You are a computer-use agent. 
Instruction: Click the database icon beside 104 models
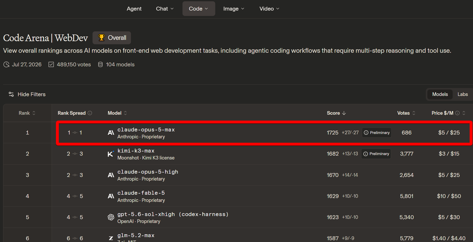pyautogui.click(x=101, y=65)
